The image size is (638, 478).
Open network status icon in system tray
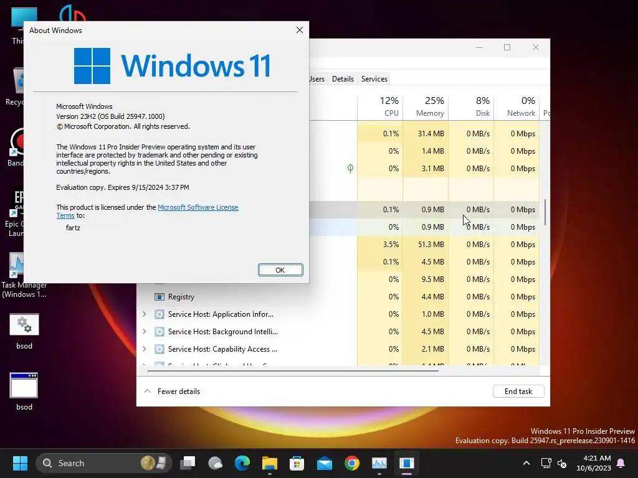546,463
